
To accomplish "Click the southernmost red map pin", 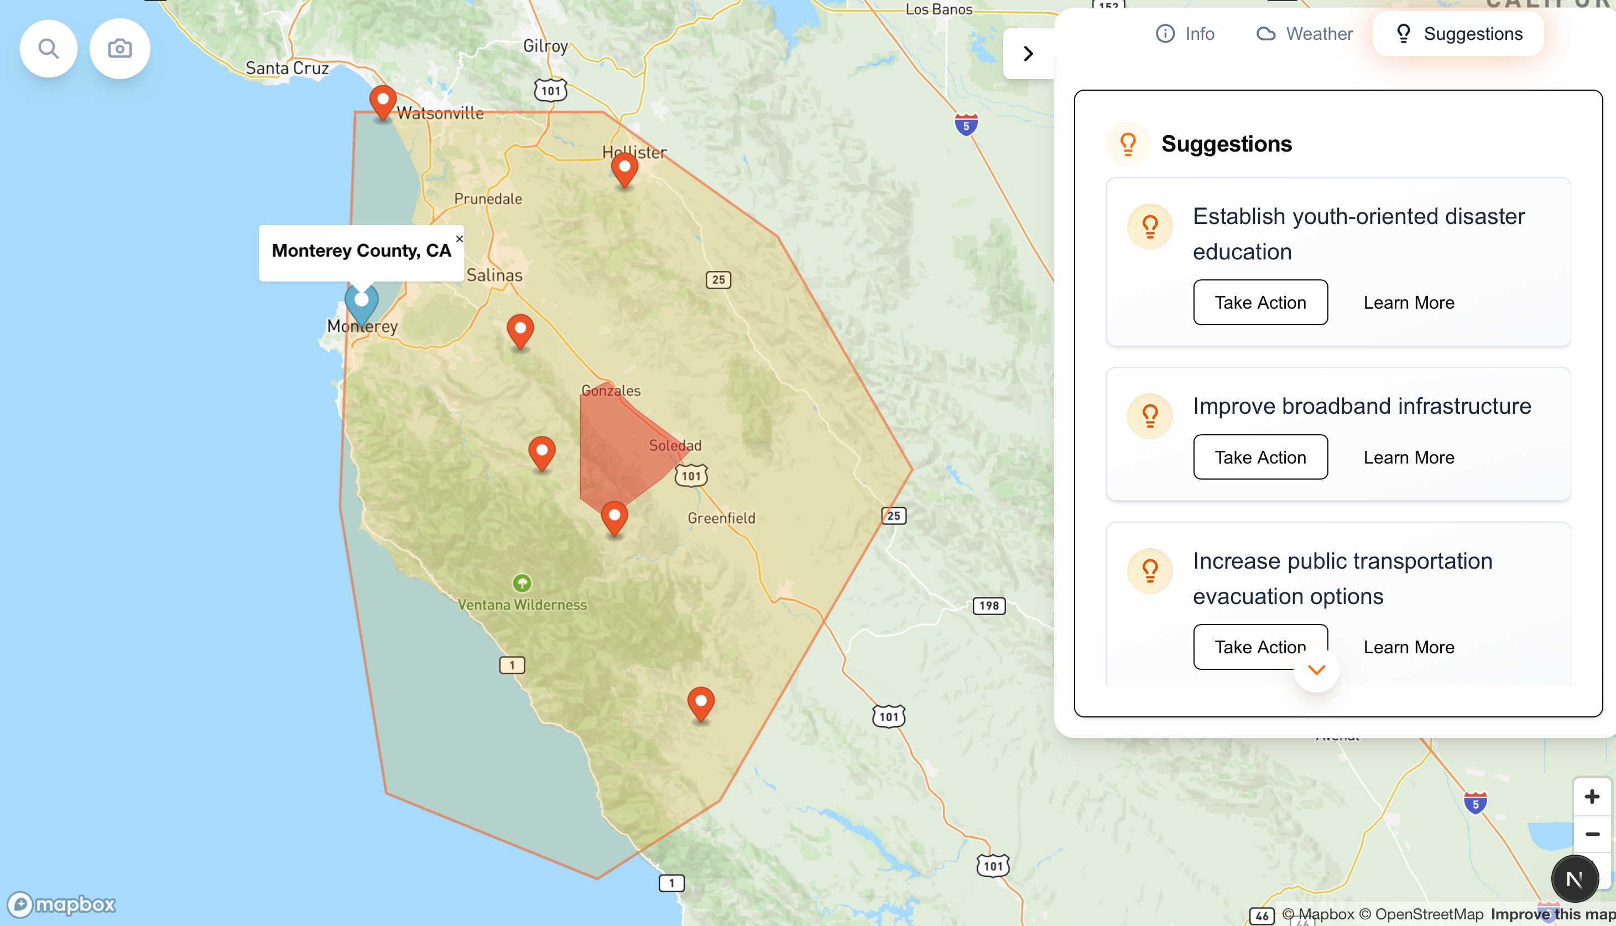I will pyautogui.click(x=701, y=703).
